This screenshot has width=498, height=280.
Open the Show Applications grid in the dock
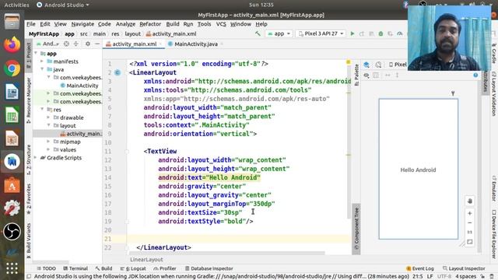click(12, 268)
